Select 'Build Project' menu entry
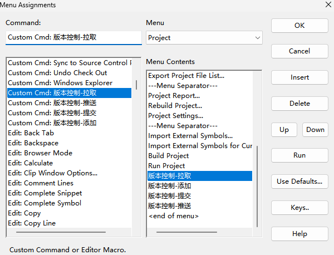Viewport: 334px width, 255px height. (169, 156)
